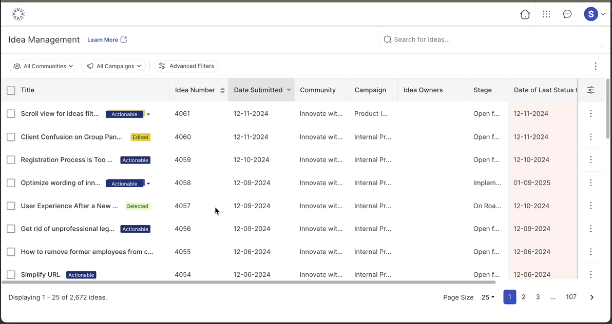Go to page 2 of results
612x324 pixels.
tap(523, 297)
